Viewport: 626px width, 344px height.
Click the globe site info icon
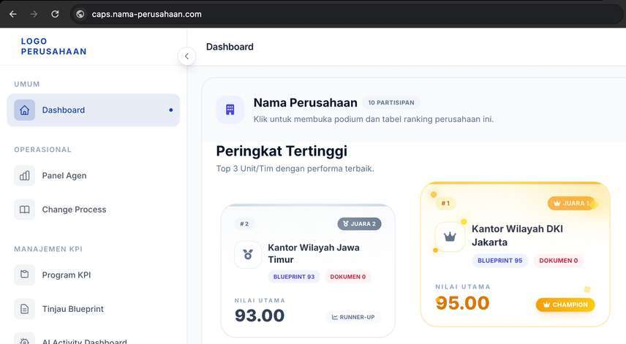(80, 15)
